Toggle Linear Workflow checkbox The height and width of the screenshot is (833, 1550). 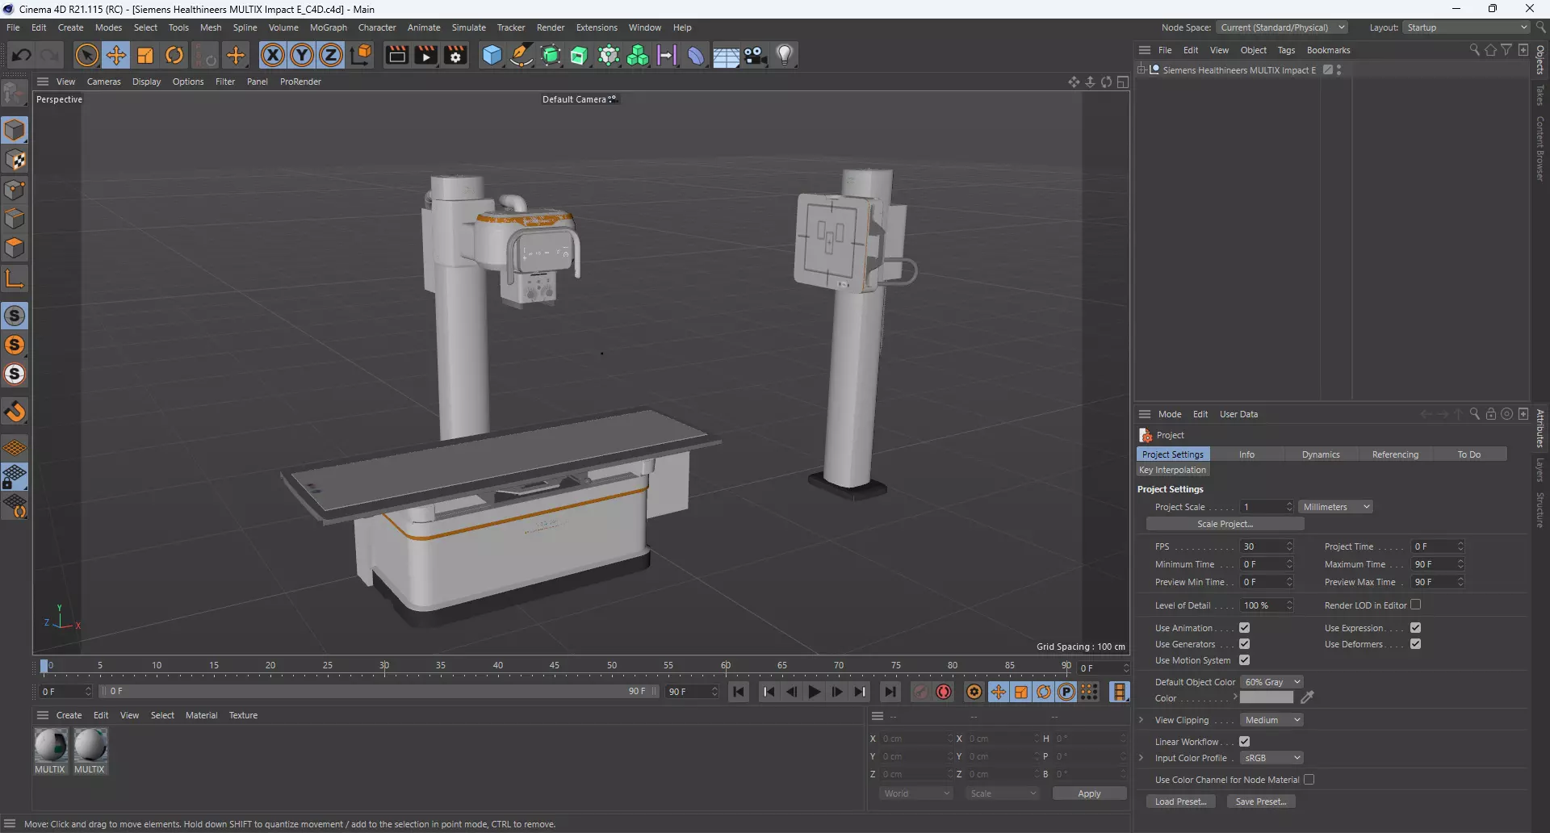click(1244, 742)
